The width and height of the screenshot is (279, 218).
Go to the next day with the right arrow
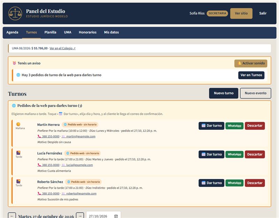(x=80, y=216)
